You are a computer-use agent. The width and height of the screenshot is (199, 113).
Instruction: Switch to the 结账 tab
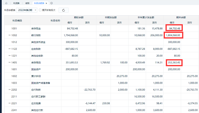coord(27,3)
